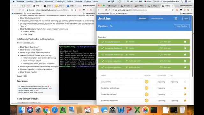
Task: Click "2 passing" branches for easy-jenkins
Action: tap(161, 82)
